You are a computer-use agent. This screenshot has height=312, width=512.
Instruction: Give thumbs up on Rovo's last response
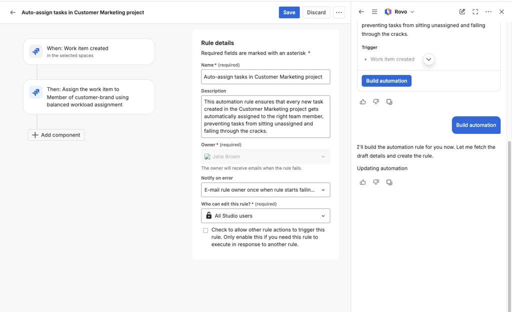pos(363,182)
